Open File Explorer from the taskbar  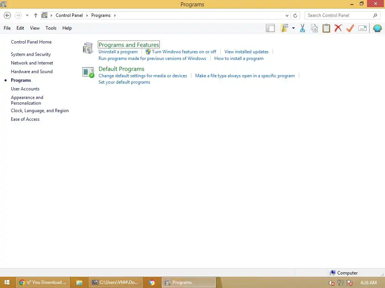[79, 282]
